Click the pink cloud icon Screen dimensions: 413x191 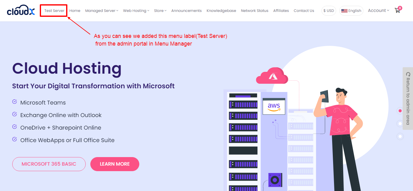[272, 76]
